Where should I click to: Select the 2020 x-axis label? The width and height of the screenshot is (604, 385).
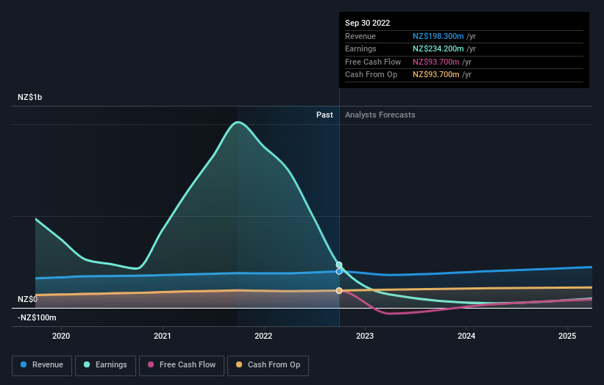pos(61,336)
